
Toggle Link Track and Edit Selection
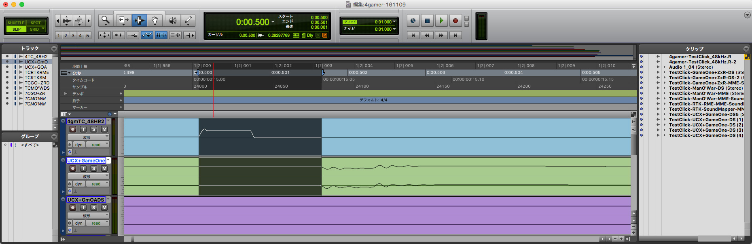(175, 35)
